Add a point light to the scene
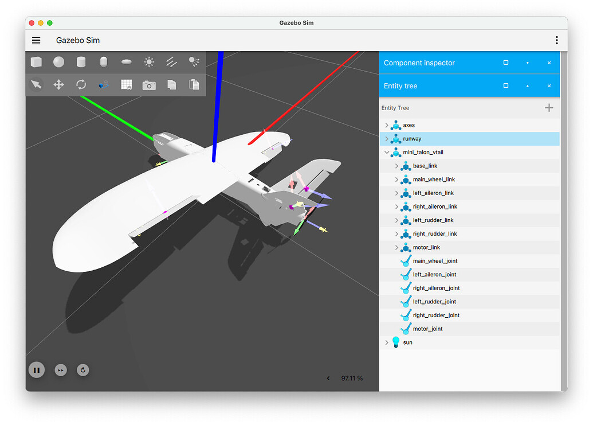Viewport: 593px width, 425px height. pyautogui.click(x=149, y=62)
